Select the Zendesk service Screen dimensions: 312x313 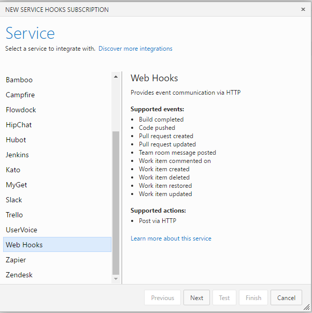point(57,275)
